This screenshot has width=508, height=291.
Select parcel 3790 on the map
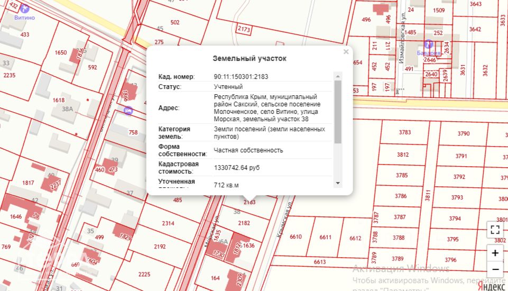point(463,133)
